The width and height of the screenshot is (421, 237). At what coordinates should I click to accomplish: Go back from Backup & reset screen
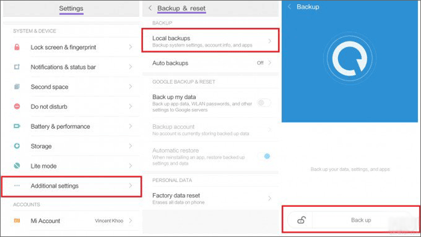click(x=150, y=8)
